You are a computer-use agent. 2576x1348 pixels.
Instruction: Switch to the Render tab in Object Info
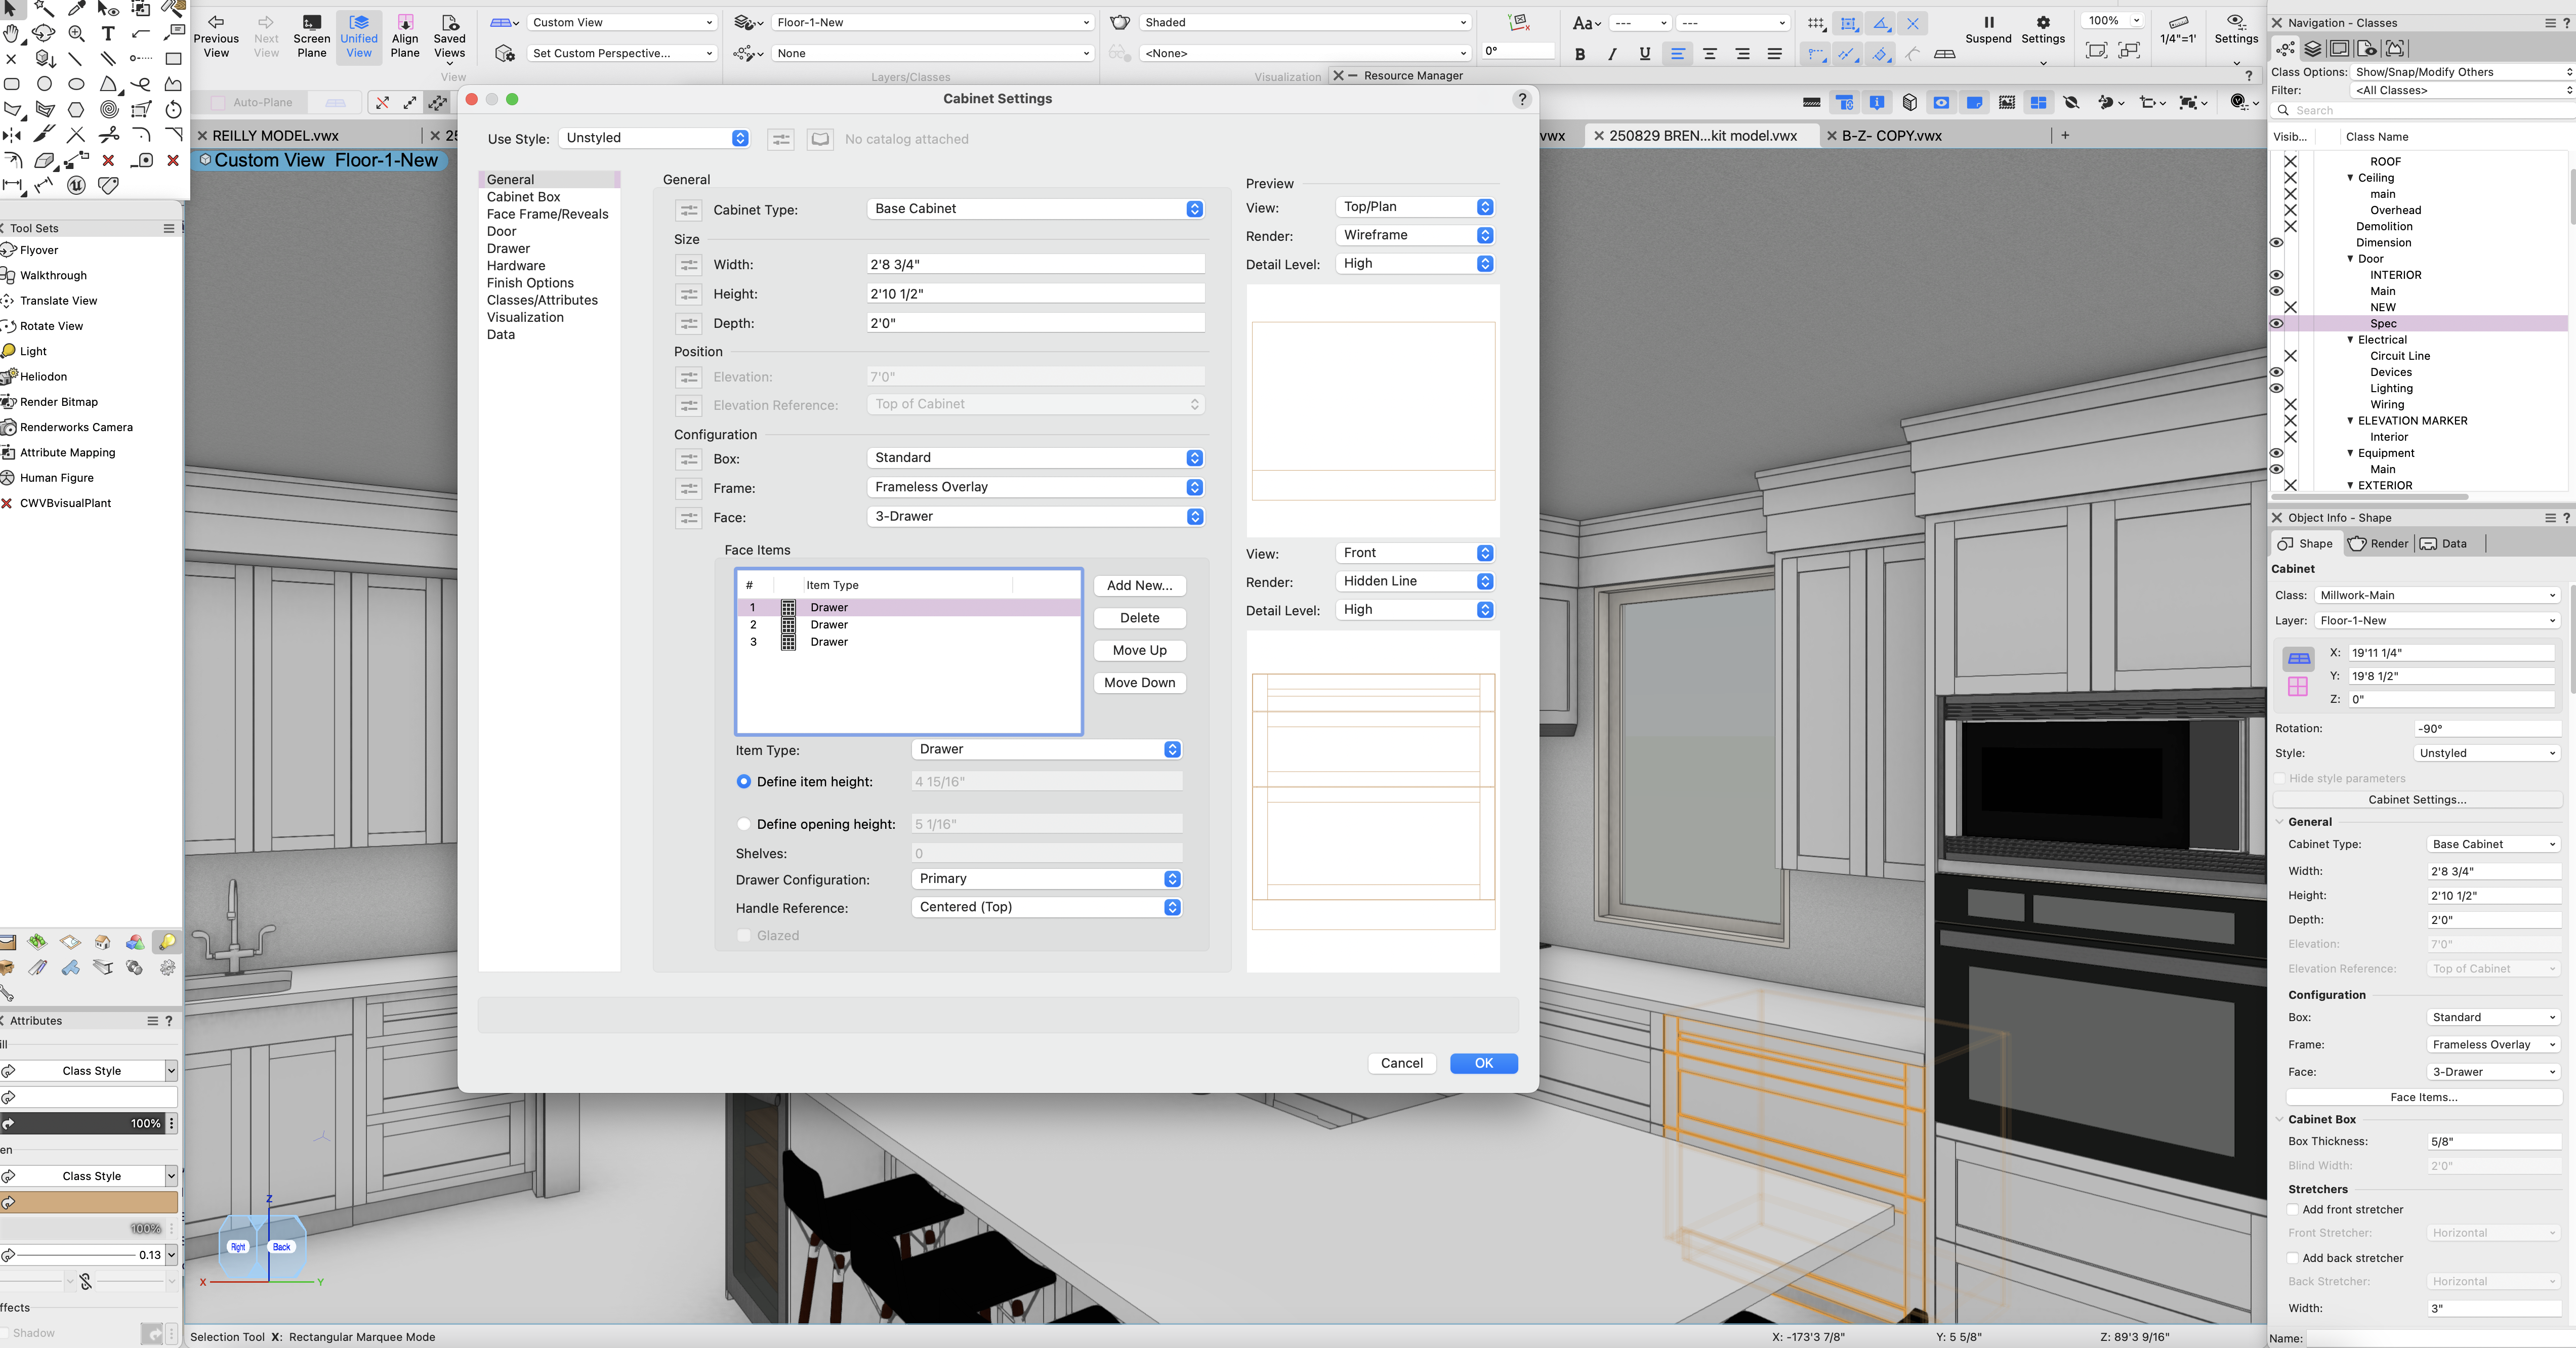pos(2378,544)
